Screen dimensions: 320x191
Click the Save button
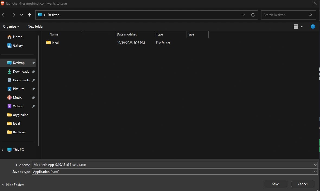click(x=275, y=184)
